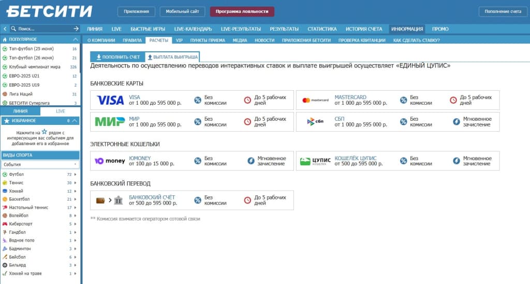Image resolution: width=530 pixels, height=284 pixels.
Task: Click the gamepad icon next to Киберспорт
Action: point(5,224)
